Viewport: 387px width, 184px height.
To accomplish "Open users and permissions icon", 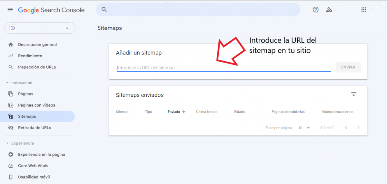I will click(x=329, y=10).
